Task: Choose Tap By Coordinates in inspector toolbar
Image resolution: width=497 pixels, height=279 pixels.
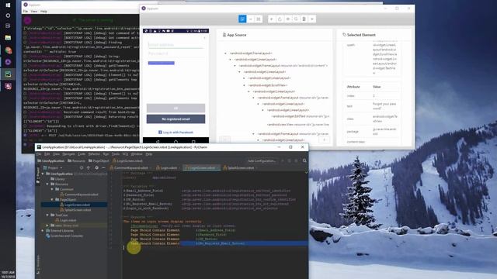Action: [x=259, y=19]
